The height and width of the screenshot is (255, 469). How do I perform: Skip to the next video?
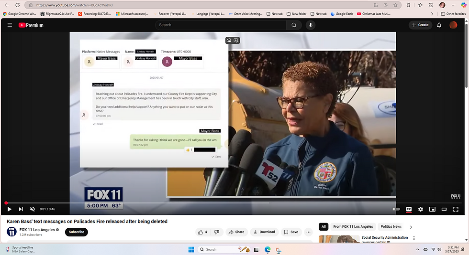21,209
